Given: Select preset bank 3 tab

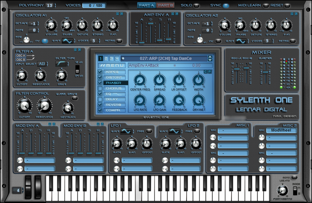Looking at the screenshot, I should pyautogui.click(x=111, y=59).
